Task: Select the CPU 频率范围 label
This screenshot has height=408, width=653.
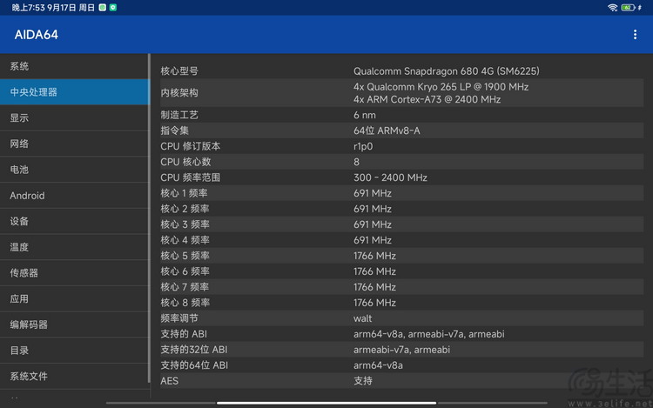Action: (x=191, y=177)
